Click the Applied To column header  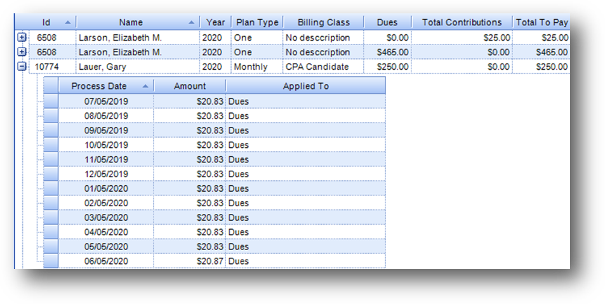point(305,86)
